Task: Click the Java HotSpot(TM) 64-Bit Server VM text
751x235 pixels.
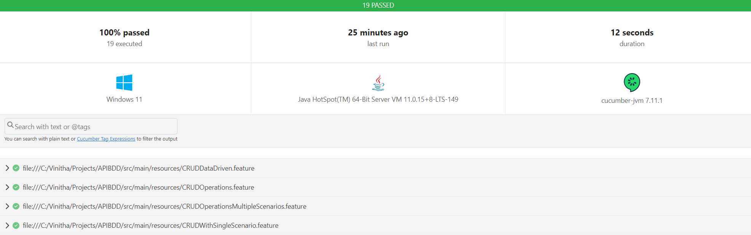Action: pos(378,99)
